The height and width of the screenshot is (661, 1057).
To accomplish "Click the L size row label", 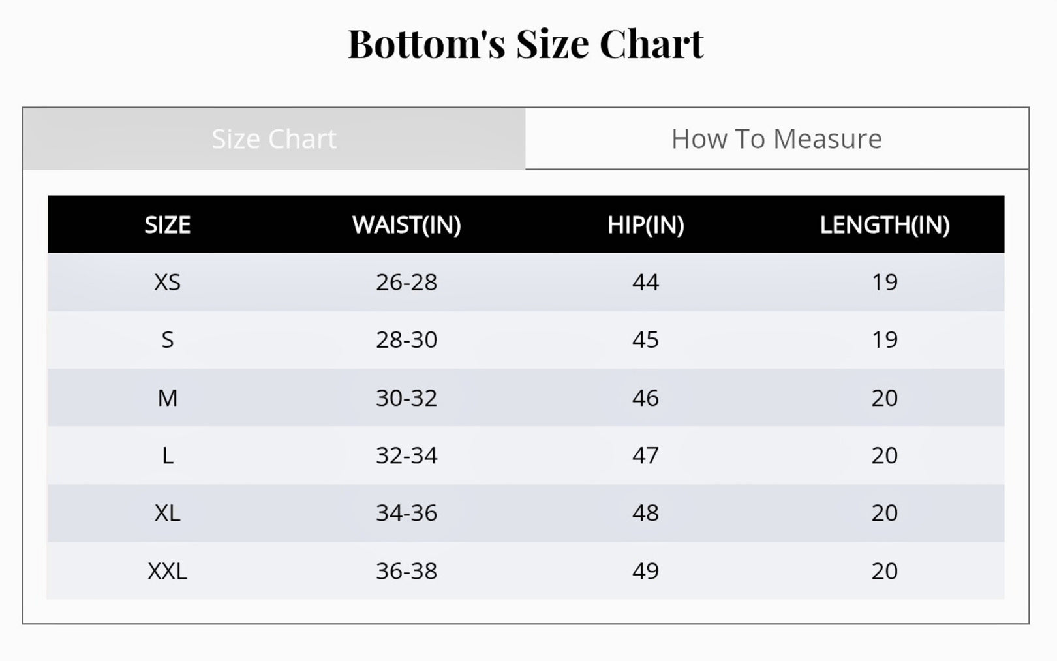I will point(168,455).
